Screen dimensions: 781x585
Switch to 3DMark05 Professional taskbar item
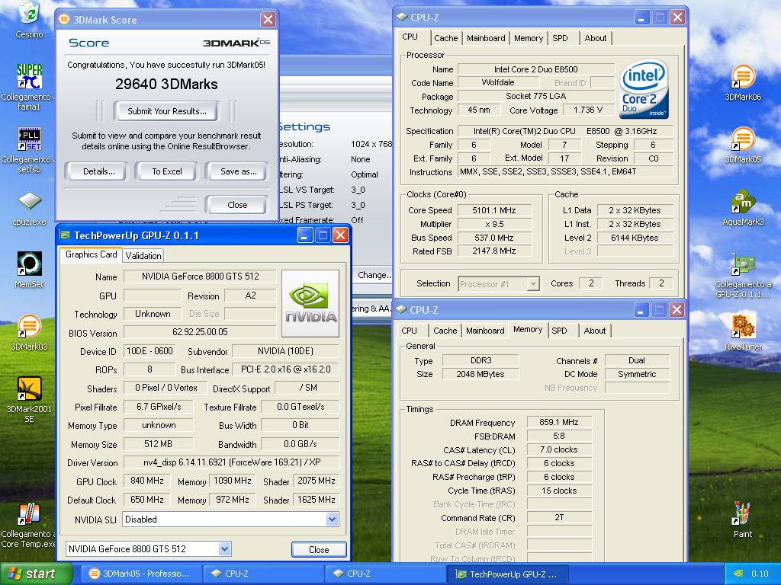click(x=141, y=574)
